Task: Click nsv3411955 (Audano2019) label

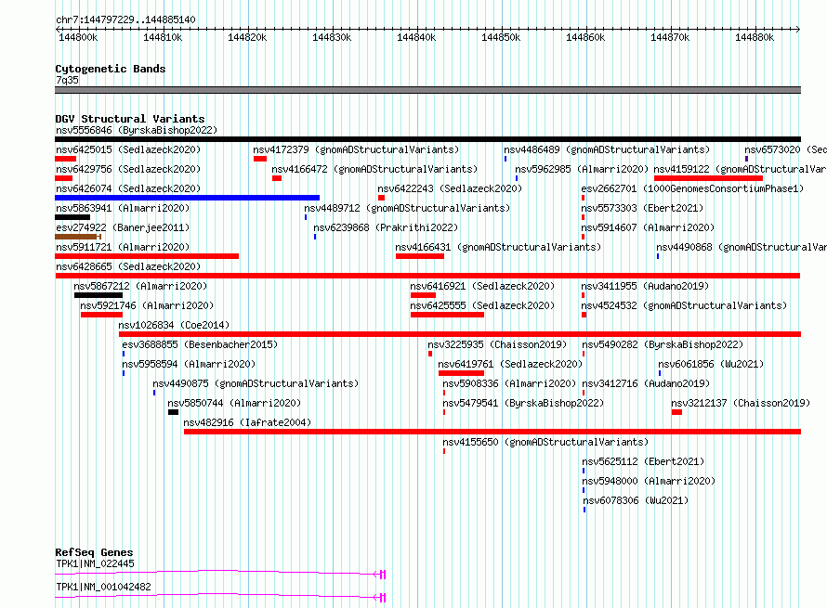Action: [645, 286]
